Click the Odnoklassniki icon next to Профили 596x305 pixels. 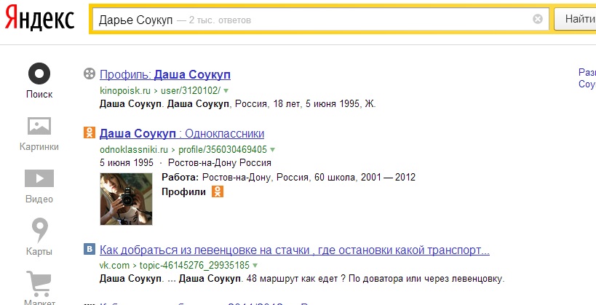218,191
